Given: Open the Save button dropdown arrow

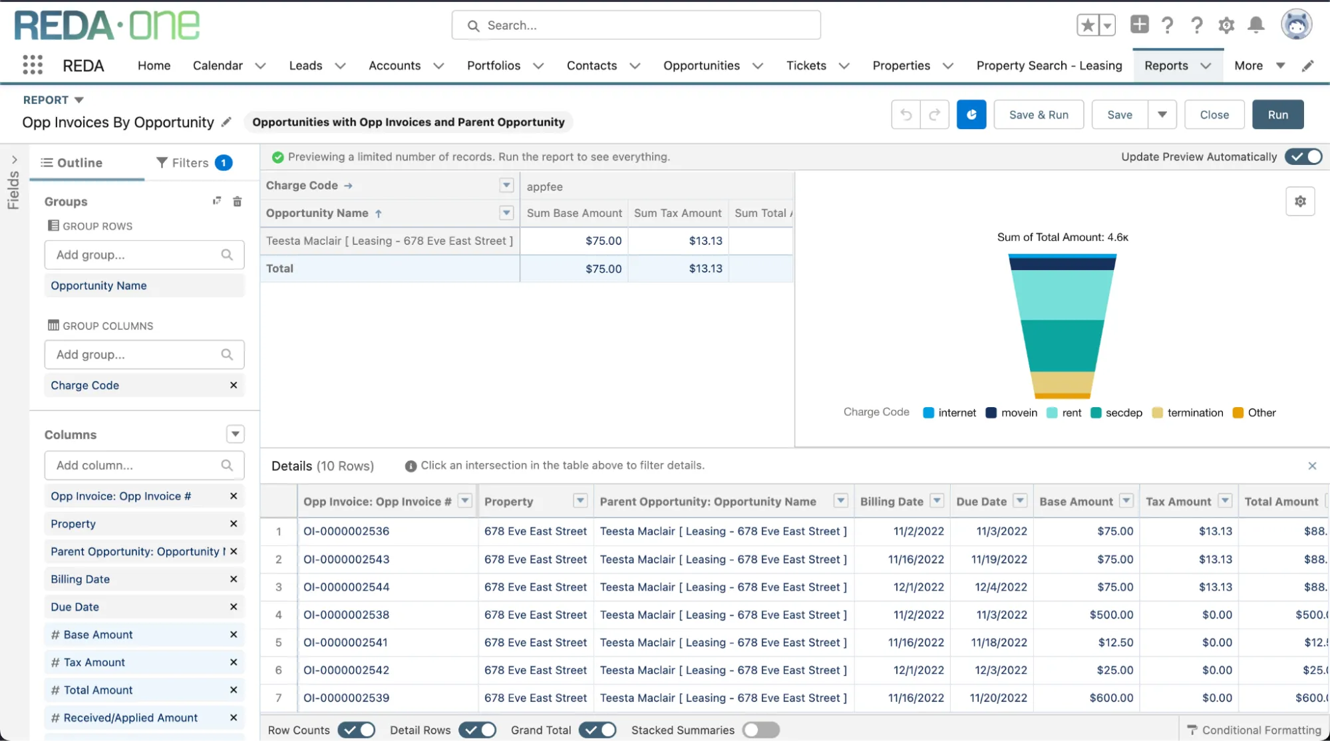Looking at the screenshot, I should tap(1162, 114).
